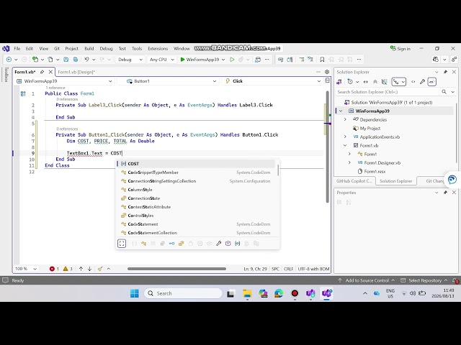Click the Collapse All icon in Solution Explorer
461x345 pixels.
(x=375, y=82)
